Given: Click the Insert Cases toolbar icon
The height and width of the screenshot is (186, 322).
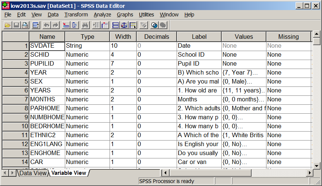Looking at the screenshot, I should pyautogui.click(x=96, y=25).
